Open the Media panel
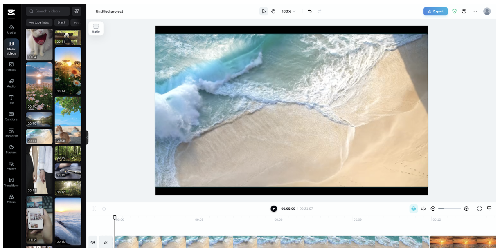The width and height of the screenshot is (500, 248). [11, 29]
